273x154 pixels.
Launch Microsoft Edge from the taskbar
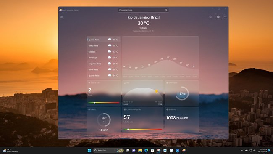click(x=146, y=150)
